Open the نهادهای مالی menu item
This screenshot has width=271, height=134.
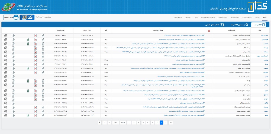[x=247, y=17]
